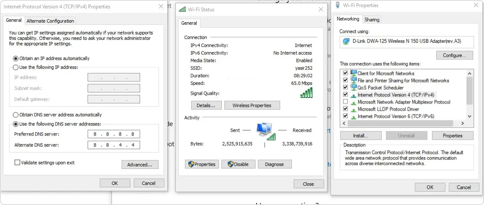484x205 pixels.
Task: Click the items list scroll down arrow
Action: coord(469,117)
